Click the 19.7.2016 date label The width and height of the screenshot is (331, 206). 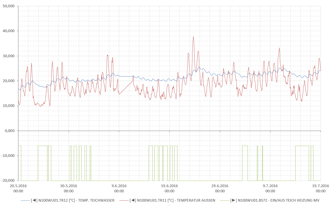[321, 186]
